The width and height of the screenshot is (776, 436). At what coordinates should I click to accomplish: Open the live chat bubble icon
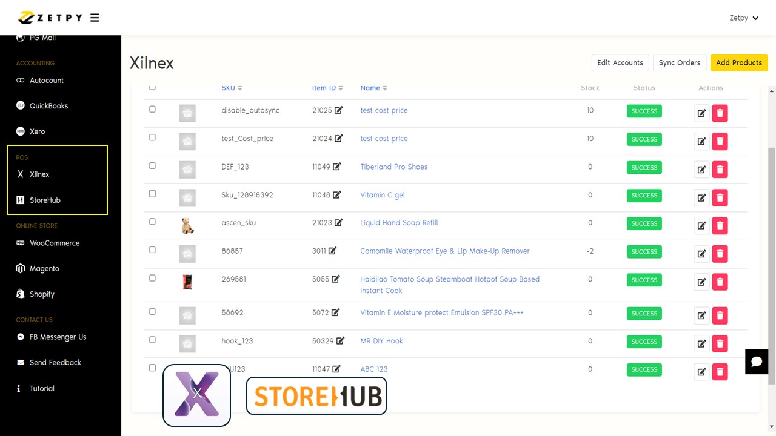point(756,362)
